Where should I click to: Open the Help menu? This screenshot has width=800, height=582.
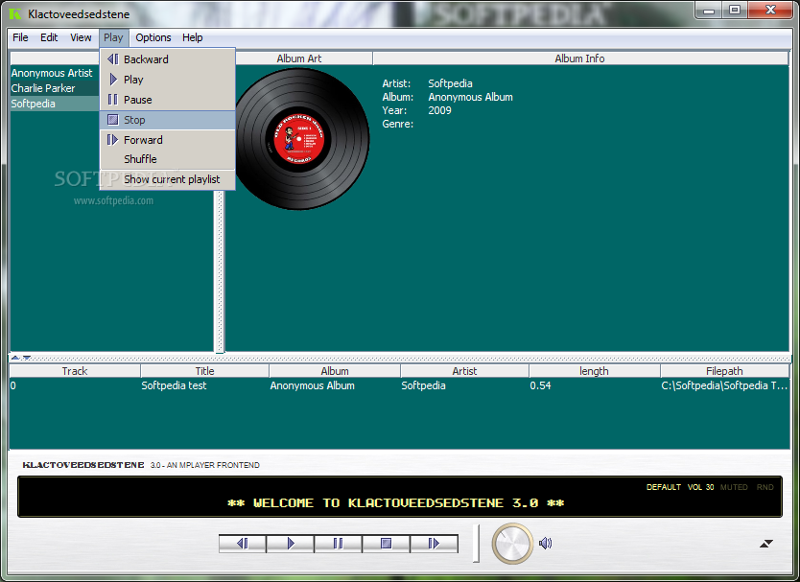tap(193, 37)
